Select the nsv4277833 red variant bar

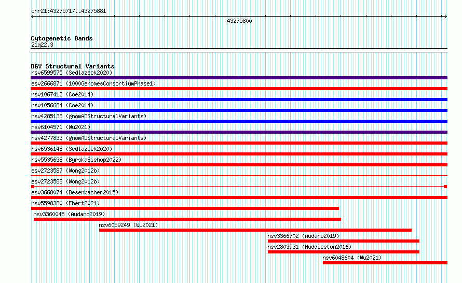pyautogui.click(x=239, y=143)
